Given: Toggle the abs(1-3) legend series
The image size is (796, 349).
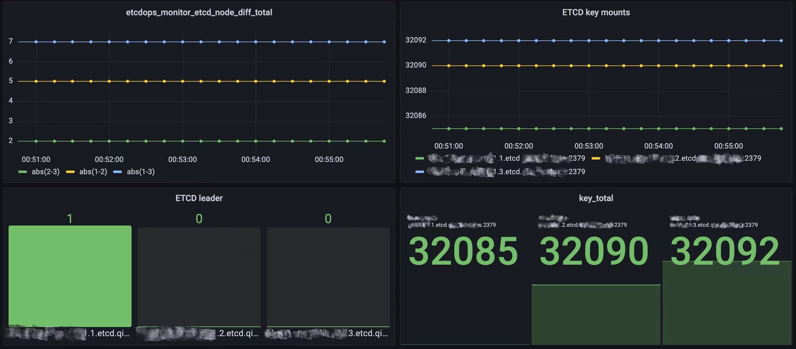Looking at the screenshot, I should [141, 171].
